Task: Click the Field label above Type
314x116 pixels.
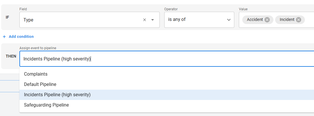Action: (x=23, y=9)
